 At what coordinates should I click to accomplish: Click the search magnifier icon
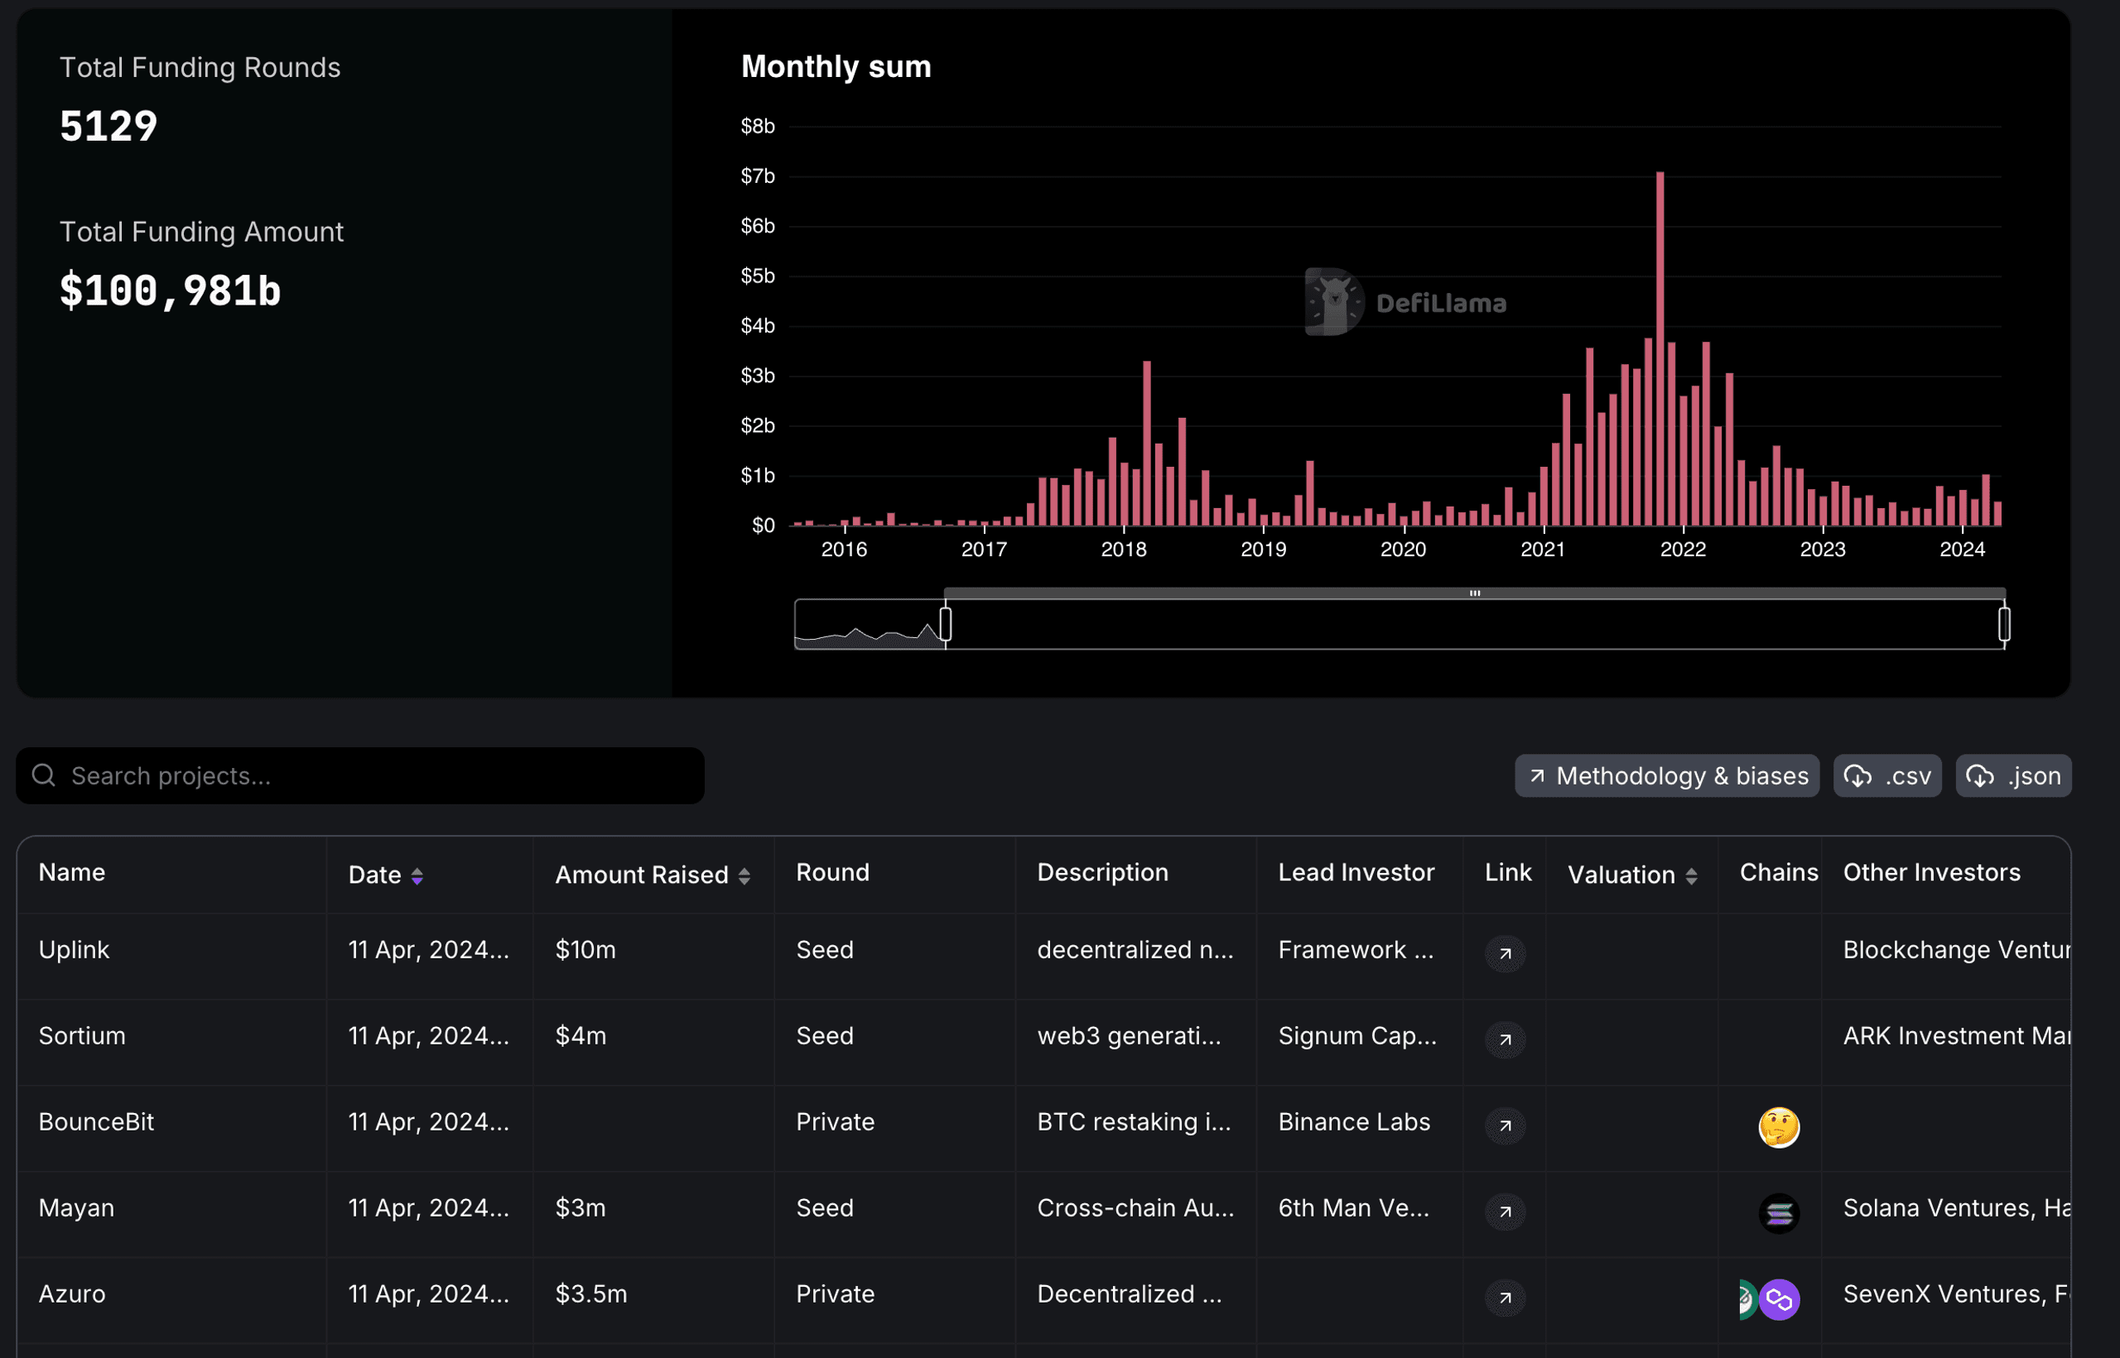point(44,775)
